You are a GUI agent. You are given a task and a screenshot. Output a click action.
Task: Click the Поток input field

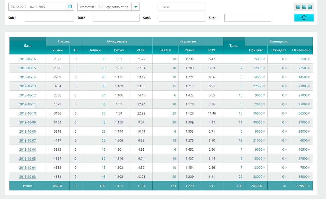(x=182, y=7)
